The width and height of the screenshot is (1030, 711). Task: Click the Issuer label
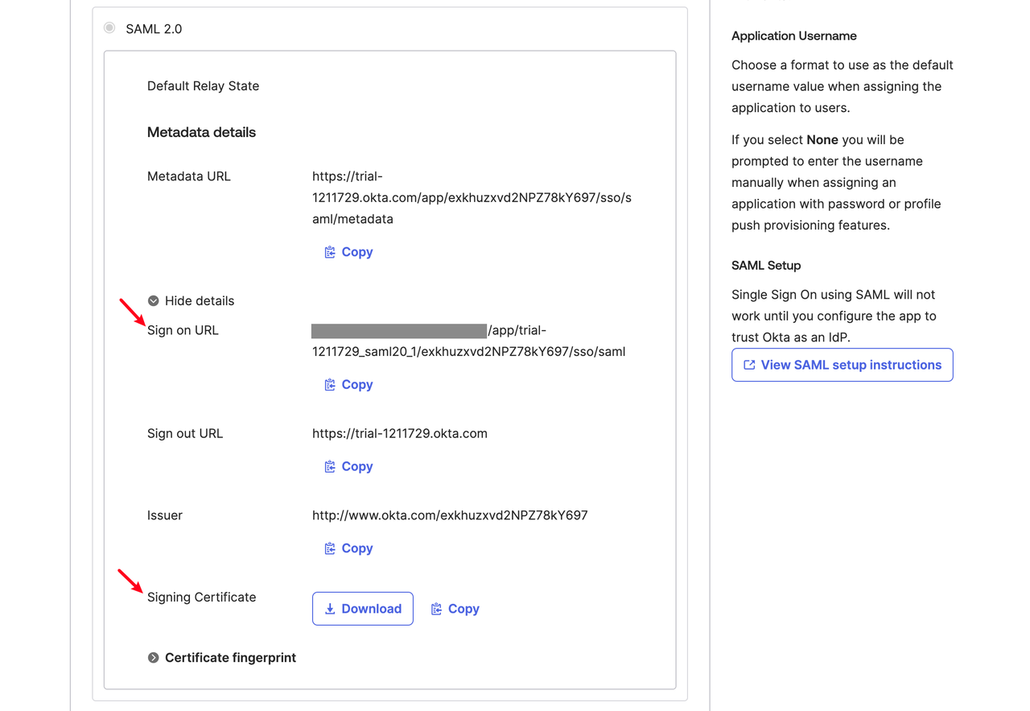(x=165, y=515)
